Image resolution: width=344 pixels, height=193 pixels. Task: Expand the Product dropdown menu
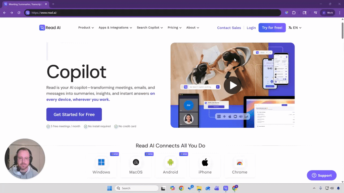[86, 28]
